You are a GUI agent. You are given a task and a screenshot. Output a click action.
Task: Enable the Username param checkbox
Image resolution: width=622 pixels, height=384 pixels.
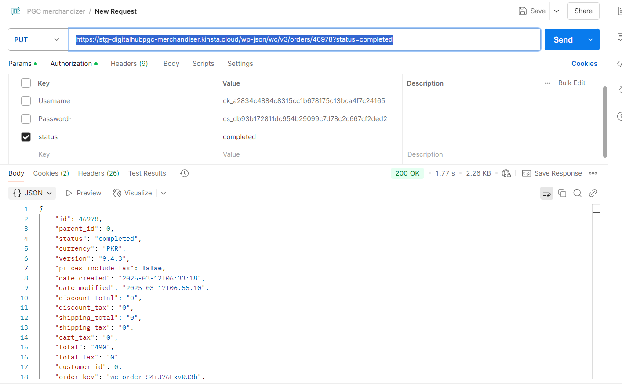click(x=26, y=101)
